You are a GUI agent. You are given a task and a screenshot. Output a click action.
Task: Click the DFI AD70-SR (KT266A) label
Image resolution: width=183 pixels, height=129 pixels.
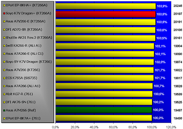(24, 30)
